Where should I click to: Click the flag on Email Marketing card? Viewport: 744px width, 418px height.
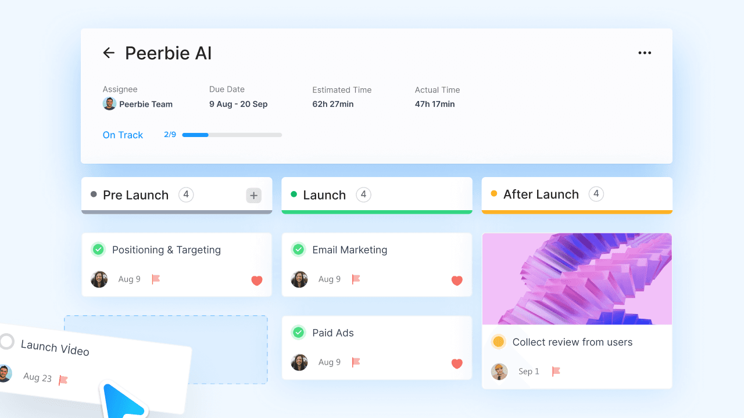coord(356,279)
